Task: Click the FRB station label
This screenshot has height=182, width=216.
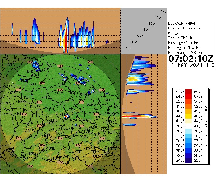Action: point(6,103)
